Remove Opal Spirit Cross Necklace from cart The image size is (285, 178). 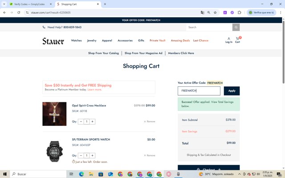tap(150, 121)
